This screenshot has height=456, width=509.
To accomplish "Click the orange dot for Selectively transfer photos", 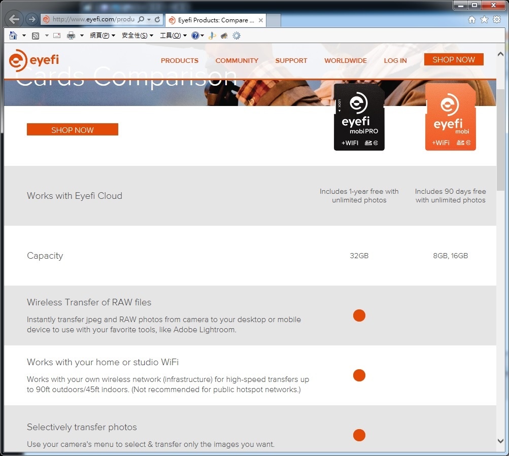I will [x=359, y=435].
